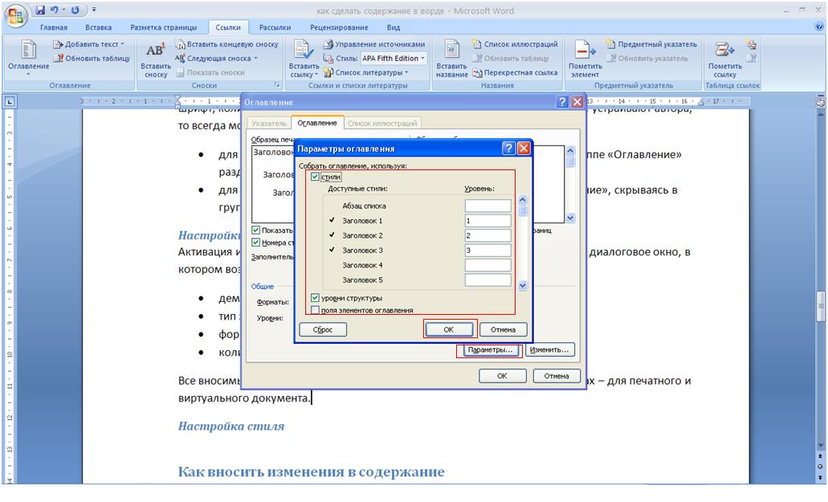828x502 pixels.
Task: Open Перекрестная ссылка dialog
Action: (x=515, y=72)
